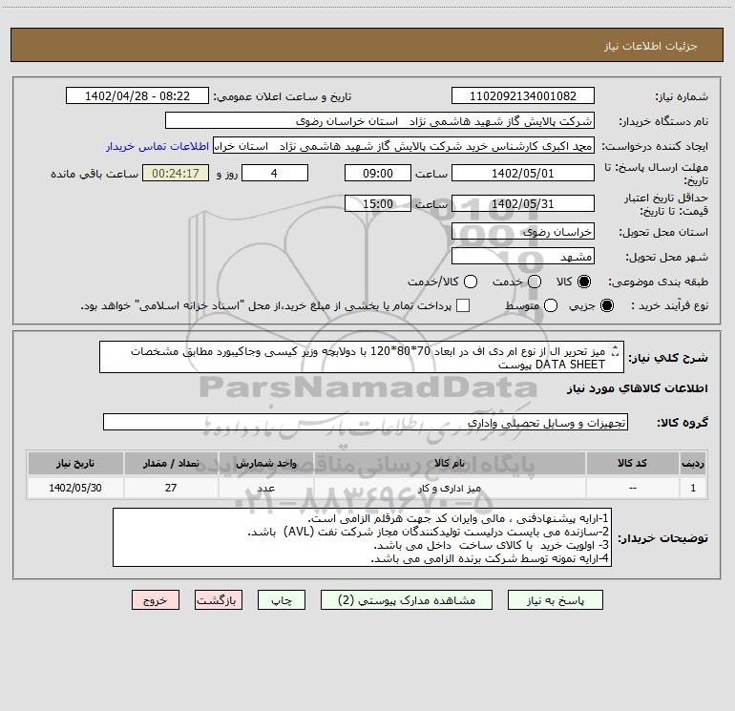
Task: Click the 'گروه کالا' field
Action: click(365, 422)
